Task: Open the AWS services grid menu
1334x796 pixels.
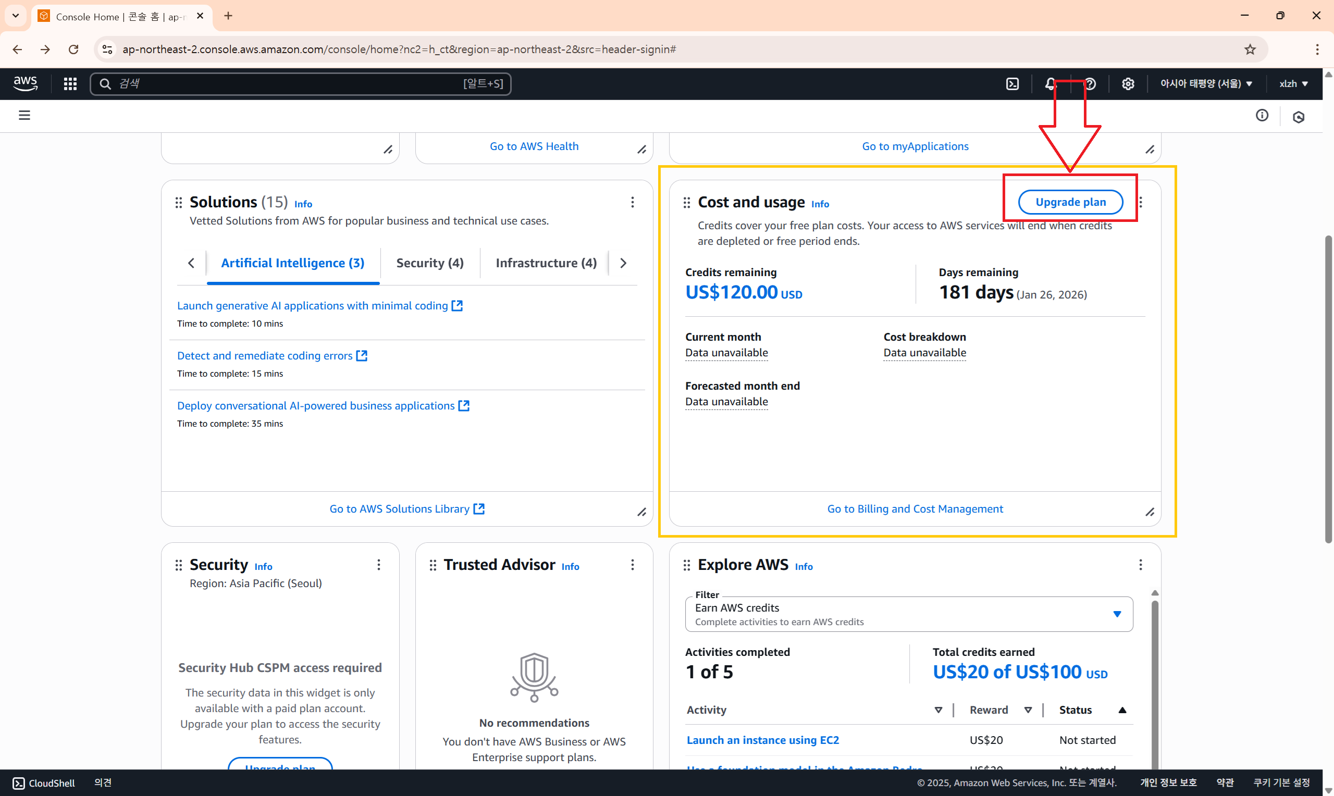Action: pos(70,84)
